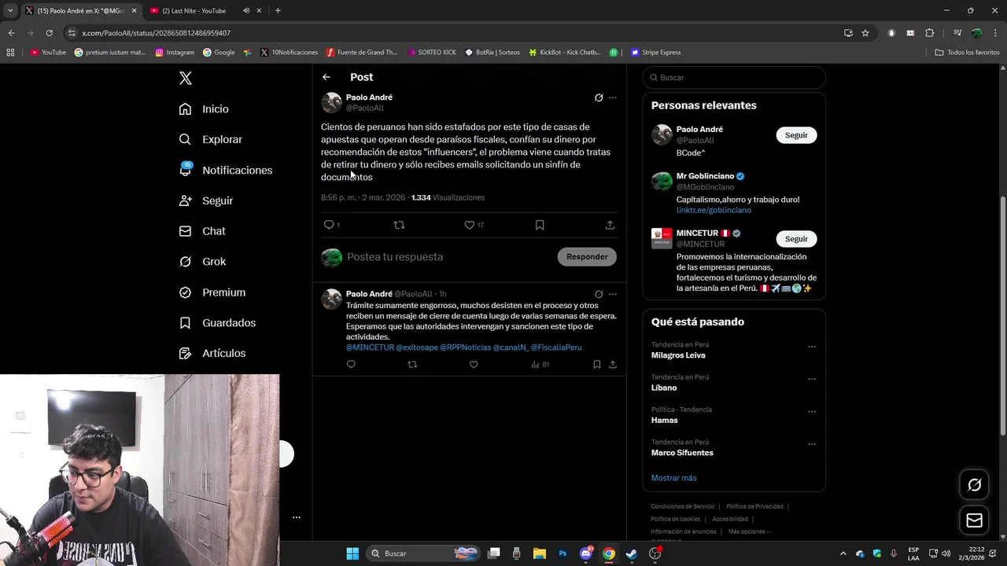Open @RPPNoticias mention link

tap(465, 347)
